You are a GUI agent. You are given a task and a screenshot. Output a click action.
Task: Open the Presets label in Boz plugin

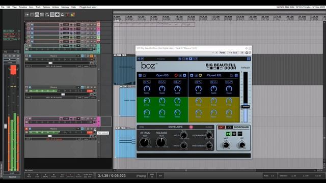[161, 59]
